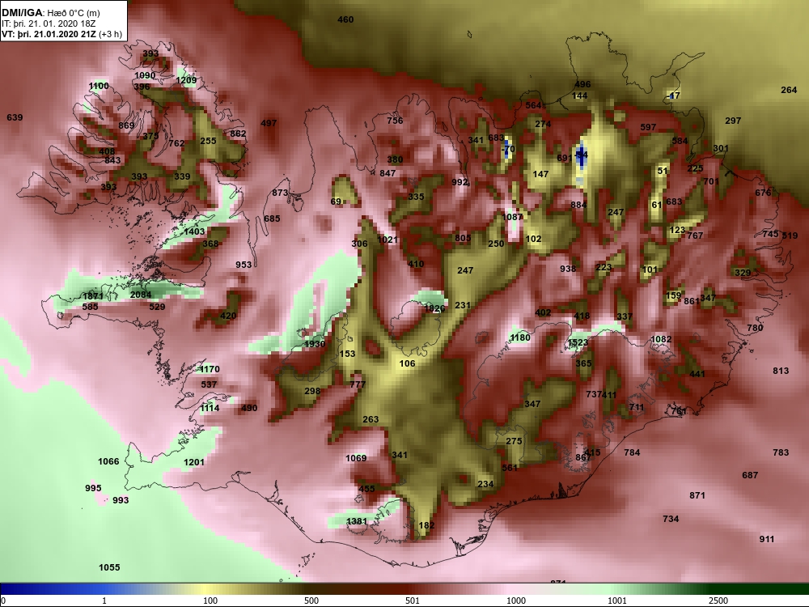Click the map value 1082
Viewport: 809px width, 607px height.
point(661,339)
